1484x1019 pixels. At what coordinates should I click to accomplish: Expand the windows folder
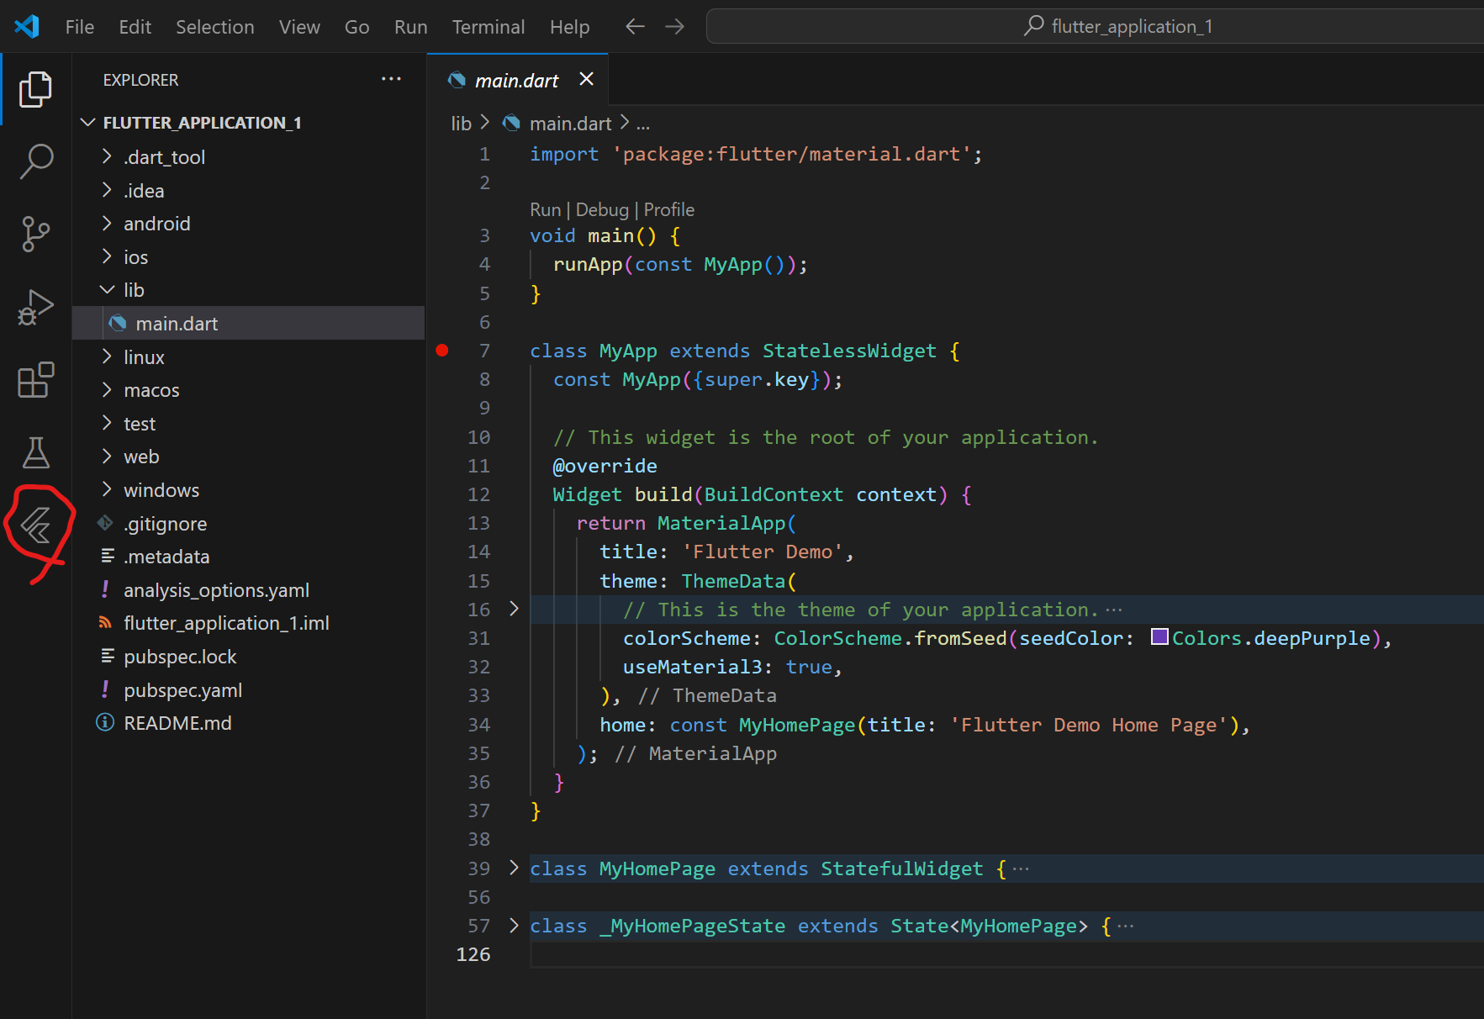[249, 490]
